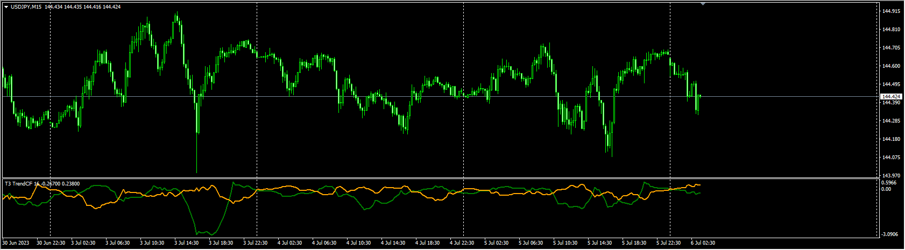
Task: Click price axis value 143.970
Action: tap(892, 176)
